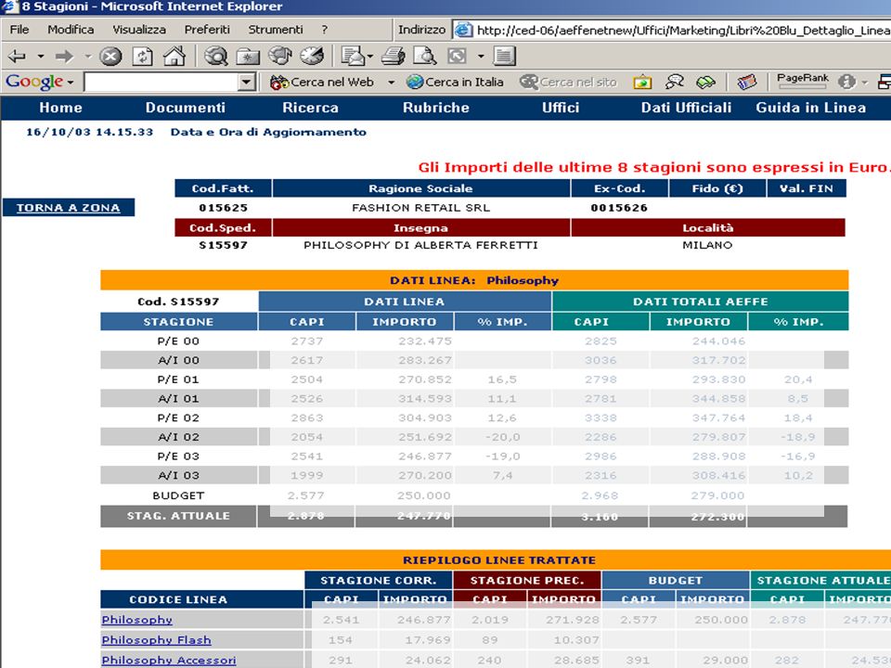The width and height of the screenshot is (891, 668).
Task: Click the Cerca nel sito search button
Action: click(568, 83)
